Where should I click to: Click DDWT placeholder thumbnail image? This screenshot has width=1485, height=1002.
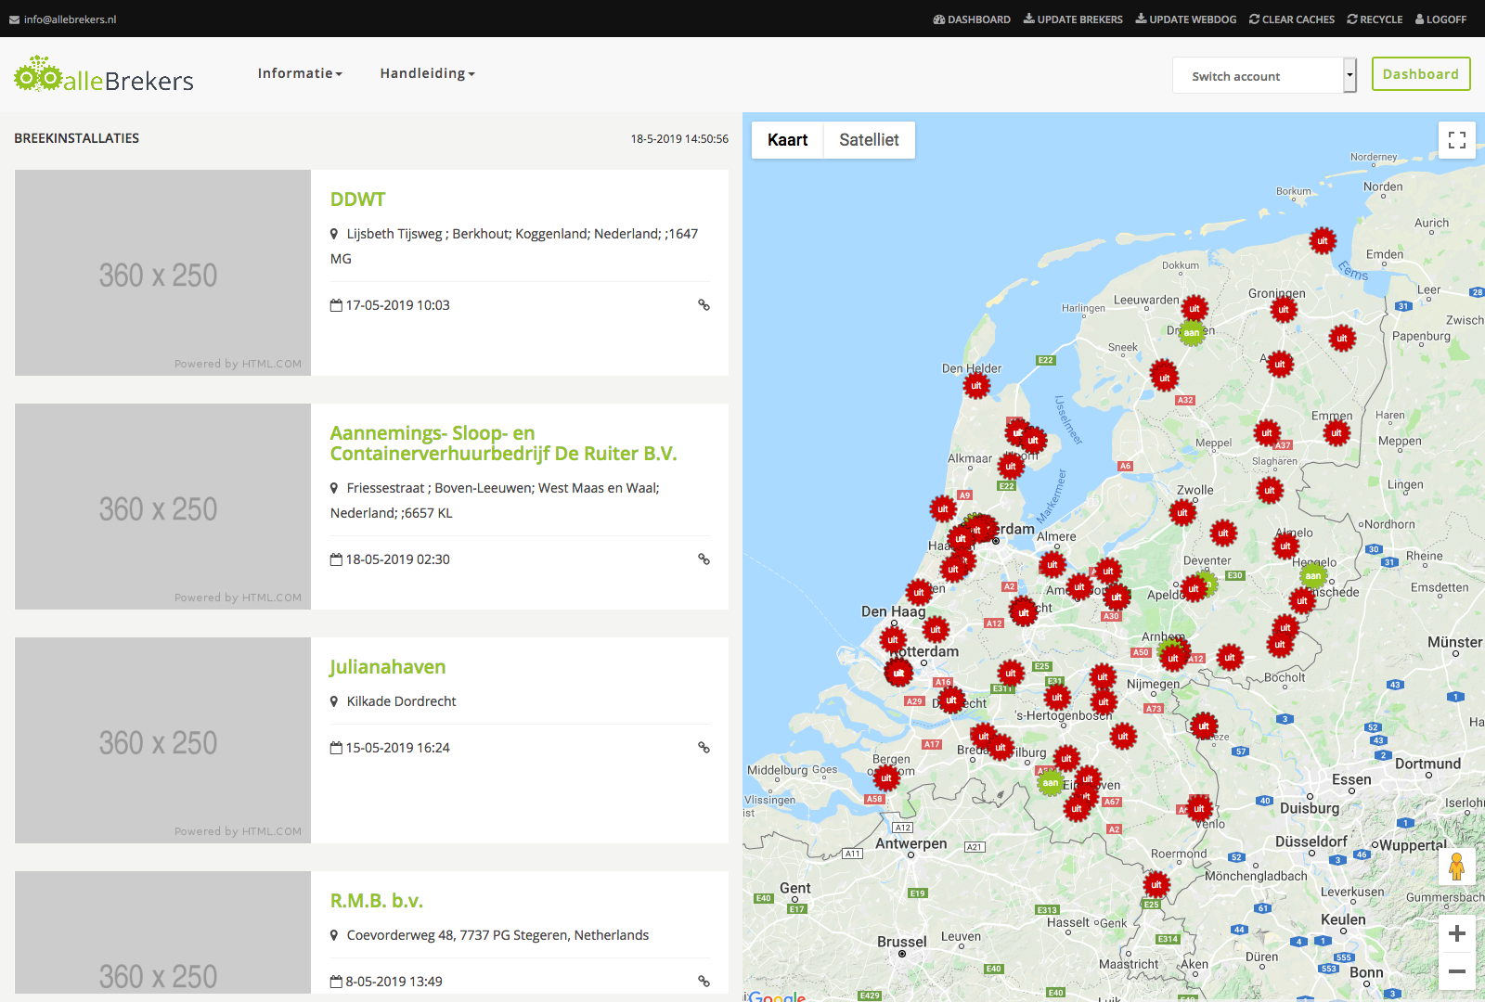point(162,273)
